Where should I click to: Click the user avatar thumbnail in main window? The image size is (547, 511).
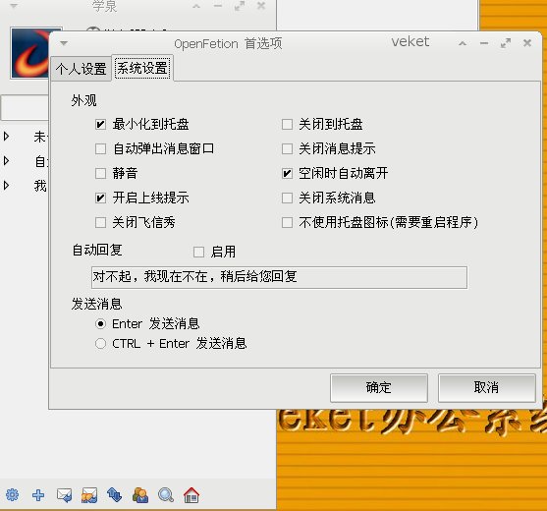click(30, 53)
